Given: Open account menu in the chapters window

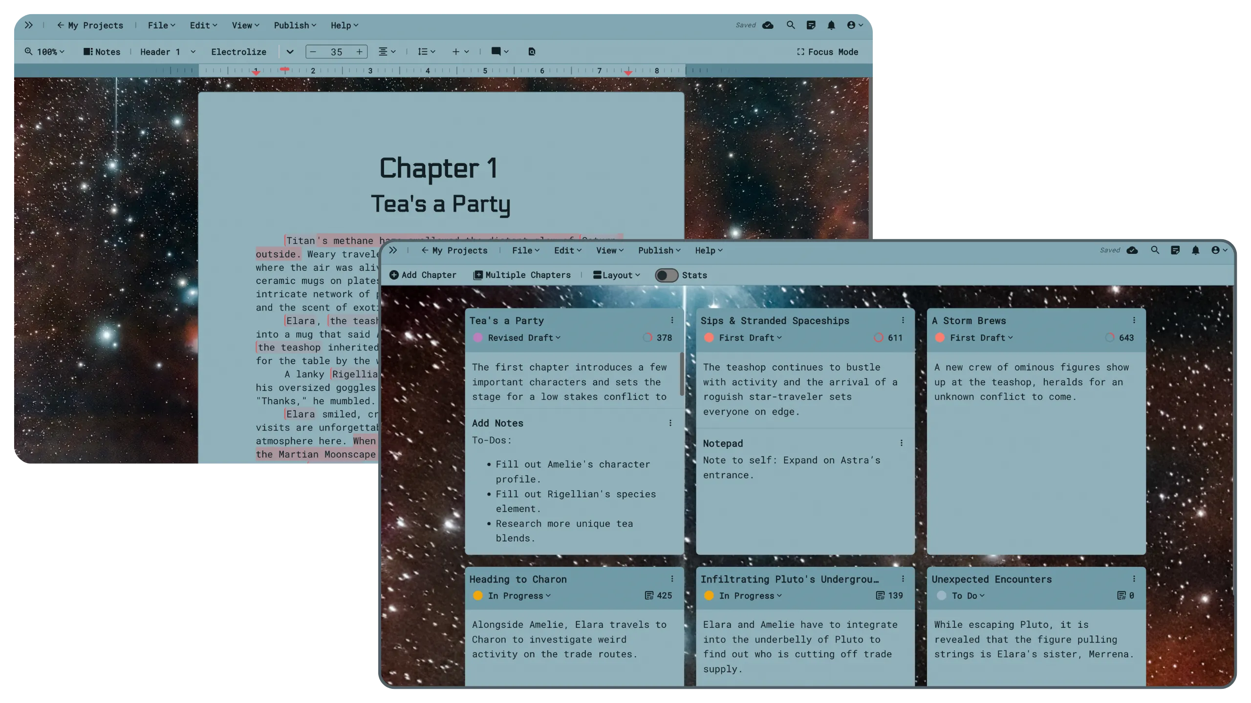Looking at the screenshot, I should point(1219,250).
